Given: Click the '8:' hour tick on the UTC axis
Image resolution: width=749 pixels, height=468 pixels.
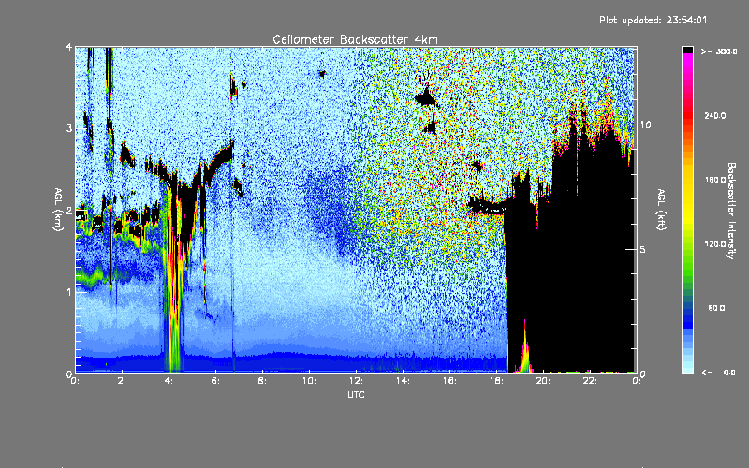Looking at the screenshot, I should [x=262, y=381].
